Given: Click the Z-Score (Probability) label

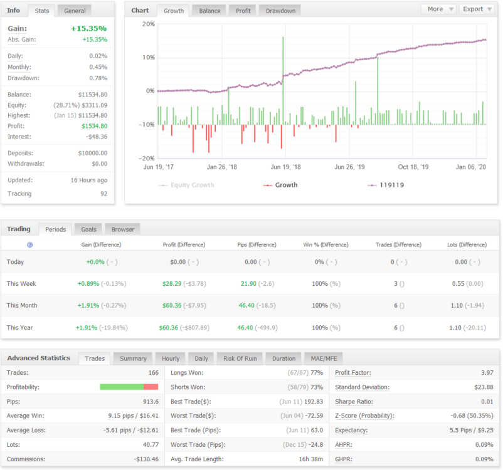Looking at the screenshot, I should tap(364, 416).
